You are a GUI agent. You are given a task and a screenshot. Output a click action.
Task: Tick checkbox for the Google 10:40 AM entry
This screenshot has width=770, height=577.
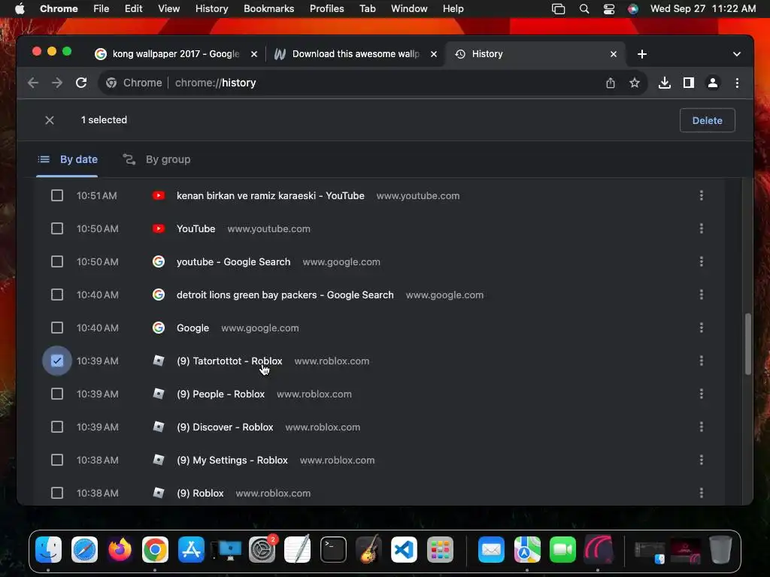point(57,328)
